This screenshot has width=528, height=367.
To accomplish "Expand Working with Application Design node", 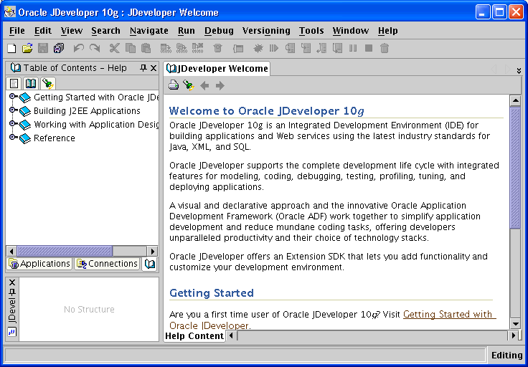I will 12,123.
